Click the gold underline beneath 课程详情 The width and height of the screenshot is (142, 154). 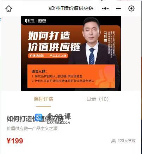coord(44,107)
